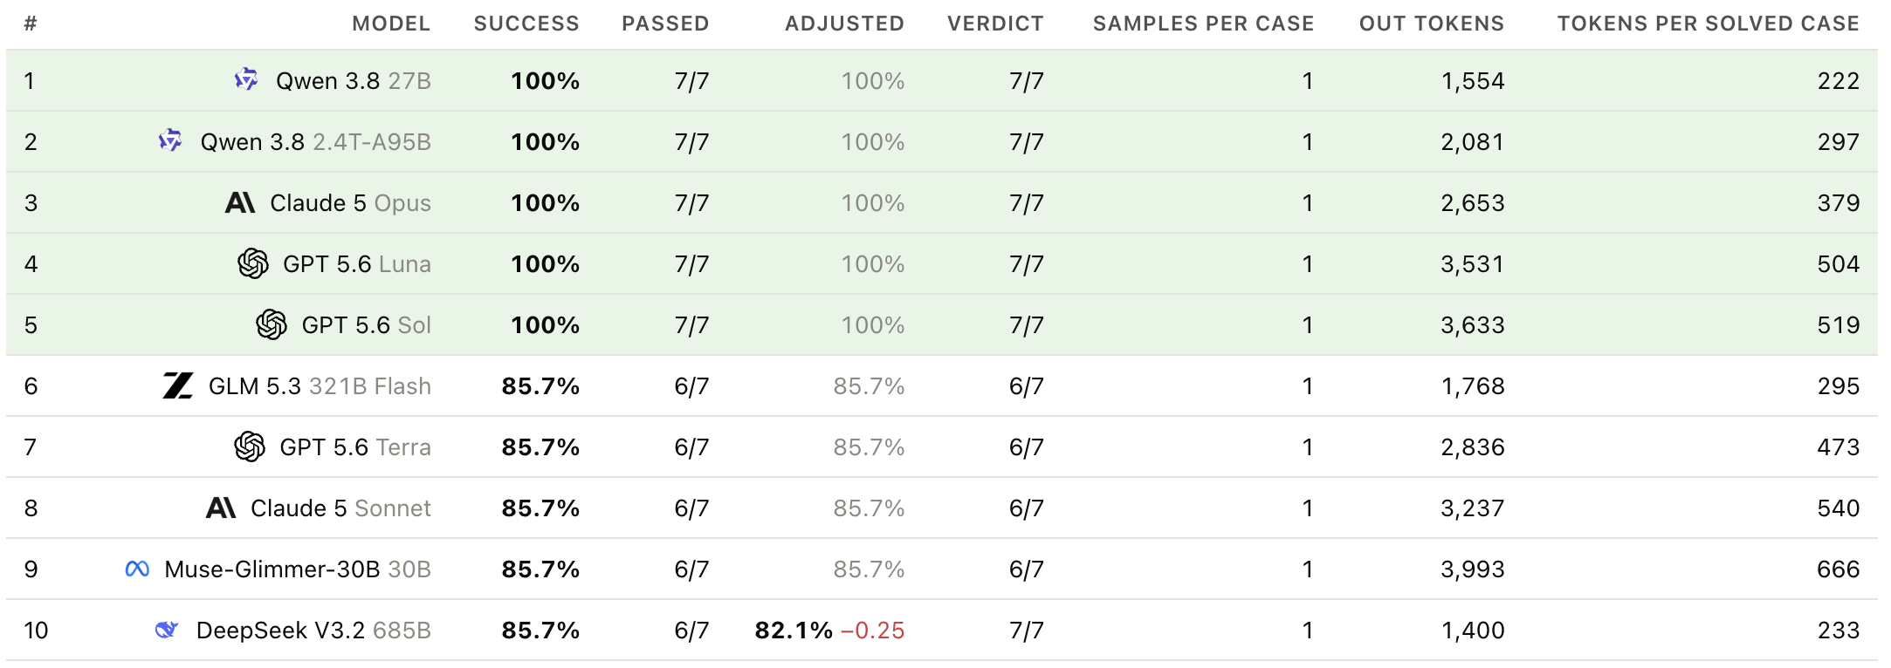Click the ADJUSTED column header
The width and height of the screenshot is (1891, 668).
844,24
